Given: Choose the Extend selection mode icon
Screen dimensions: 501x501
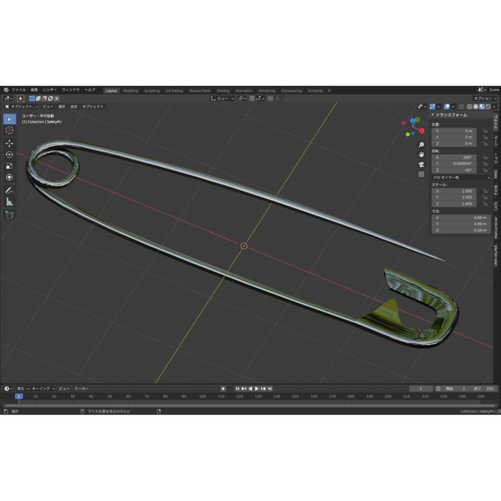Looking at the screenshot, I should (38, 98).
